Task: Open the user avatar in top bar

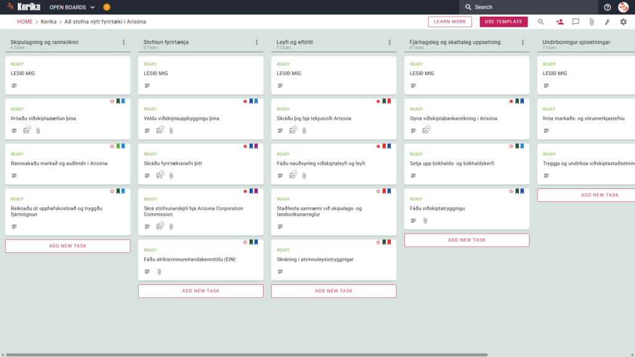Action: [623, 7]
